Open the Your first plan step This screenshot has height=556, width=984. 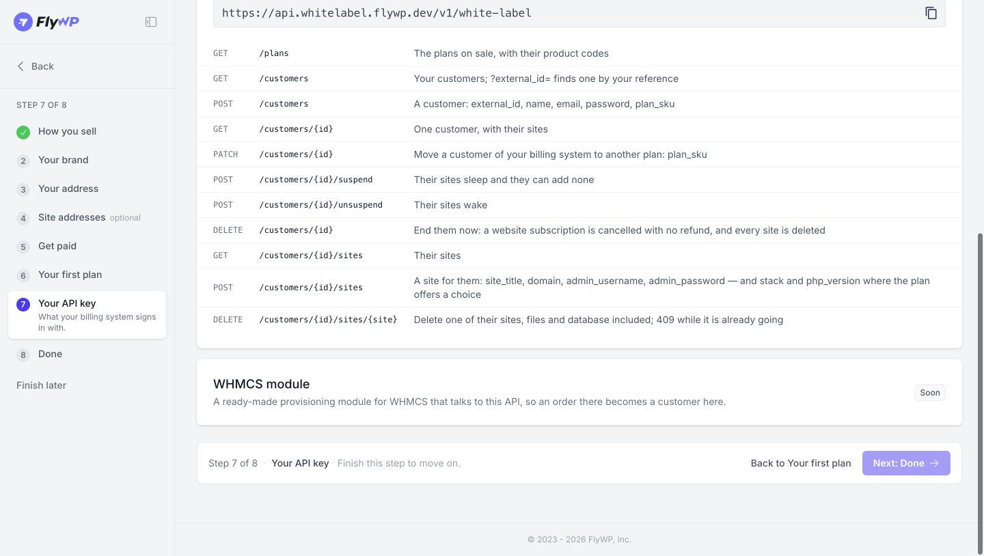click(87, 275)
